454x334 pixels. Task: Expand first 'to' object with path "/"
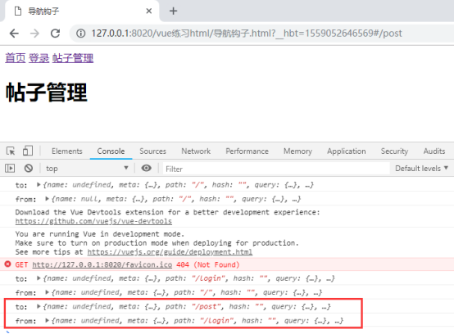[39, 185]
